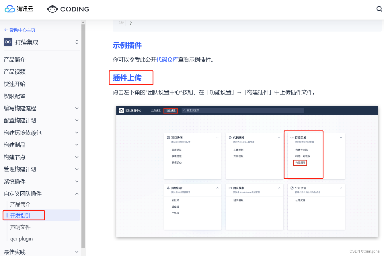Click the team settings screenshot image
Image resolution: width=384 pixels, height=256 pixels.
coord(247,172)
